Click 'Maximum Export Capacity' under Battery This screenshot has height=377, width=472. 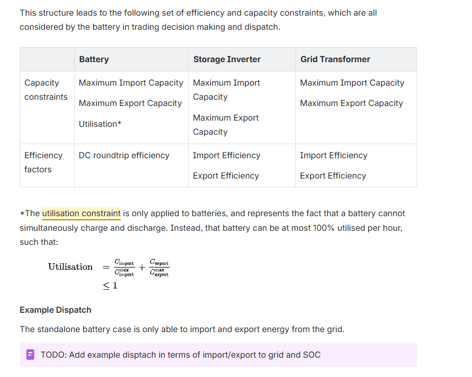click(130, 103)
